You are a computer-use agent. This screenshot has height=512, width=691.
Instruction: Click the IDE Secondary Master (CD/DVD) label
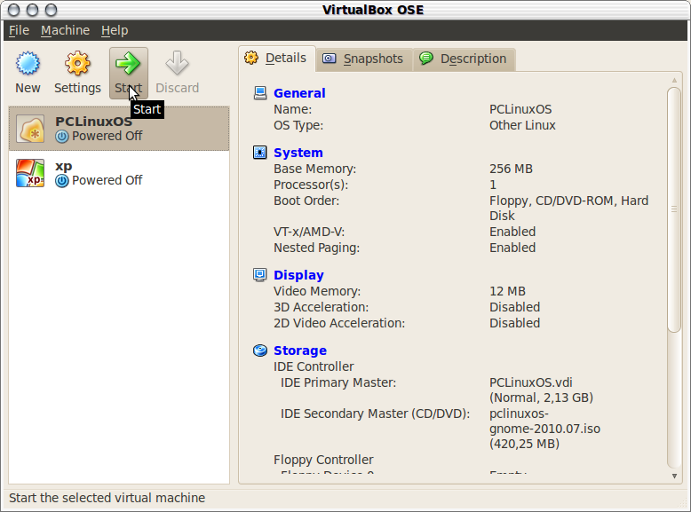375,414
